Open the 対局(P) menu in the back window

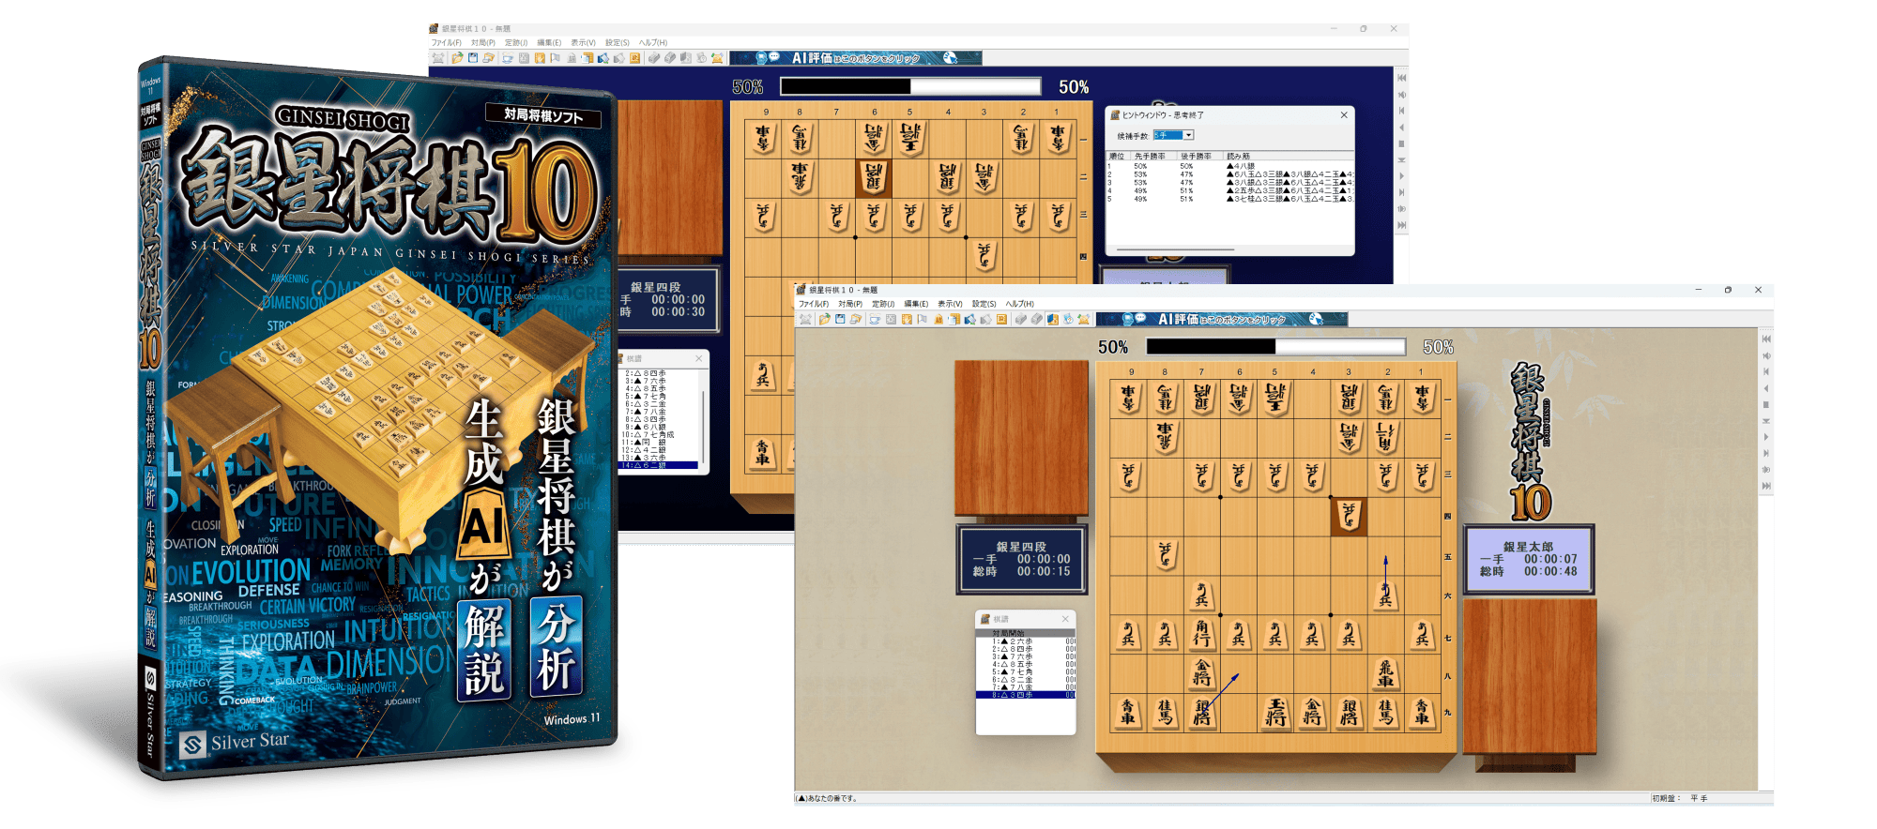tap(482, 43)
